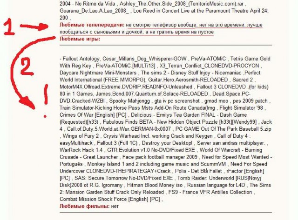Click 'Guitar.Hero.Aerosmith-RELOADED' entry
The width and height of the screenshot is (298, 220).
tap(188, 80)
